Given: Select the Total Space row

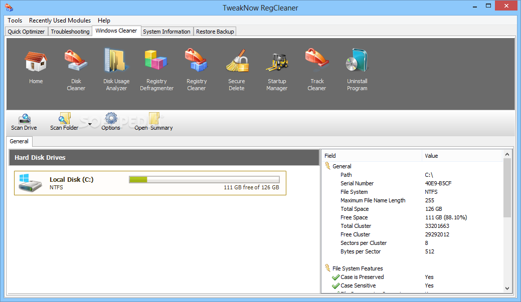Looking at the screenshot, I should tap(412, 209).
